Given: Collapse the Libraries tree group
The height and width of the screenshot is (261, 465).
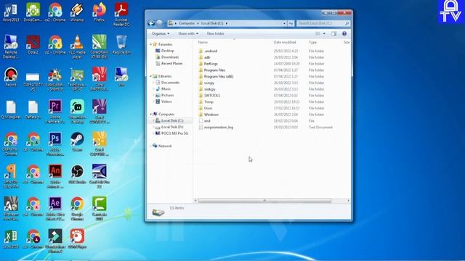Looking at the screenshot, I should (150, 76).
